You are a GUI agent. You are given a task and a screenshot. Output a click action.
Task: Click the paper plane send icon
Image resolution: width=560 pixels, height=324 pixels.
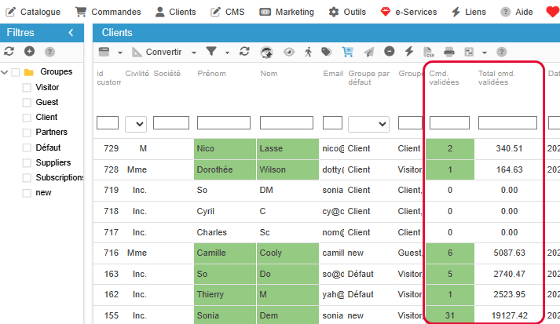pyautogui.click(x=368, y=52)
